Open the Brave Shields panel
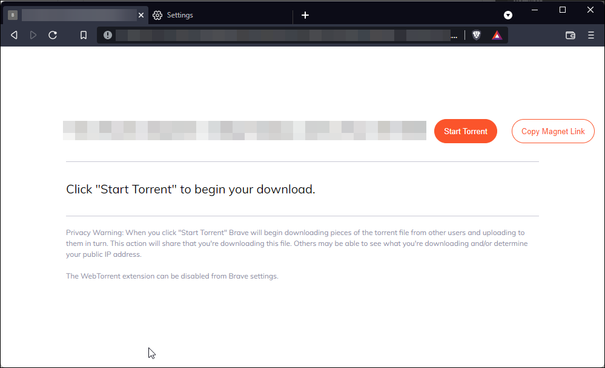The height and width of the screenshot is (368, 605). tap(477, 35)
